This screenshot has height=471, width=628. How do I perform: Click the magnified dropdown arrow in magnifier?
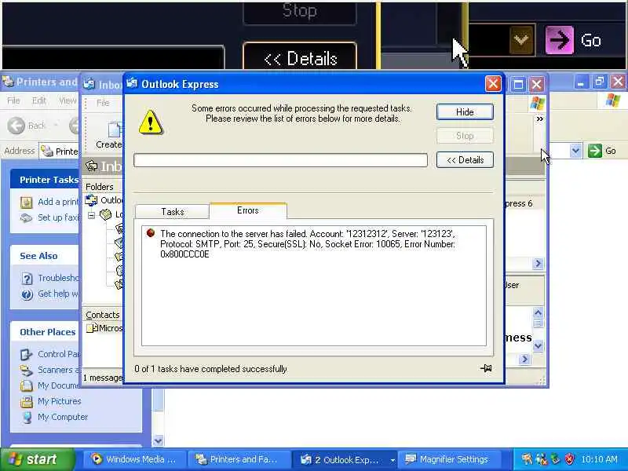(521, 40)
